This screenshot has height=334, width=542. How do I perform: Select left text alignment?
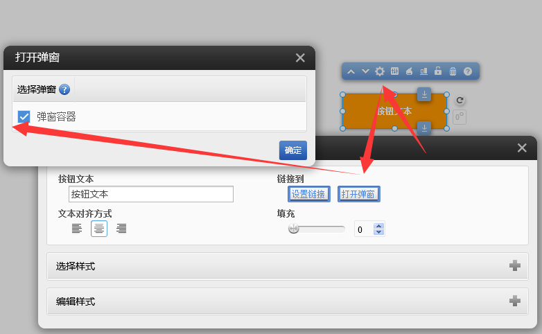(77, 229)
